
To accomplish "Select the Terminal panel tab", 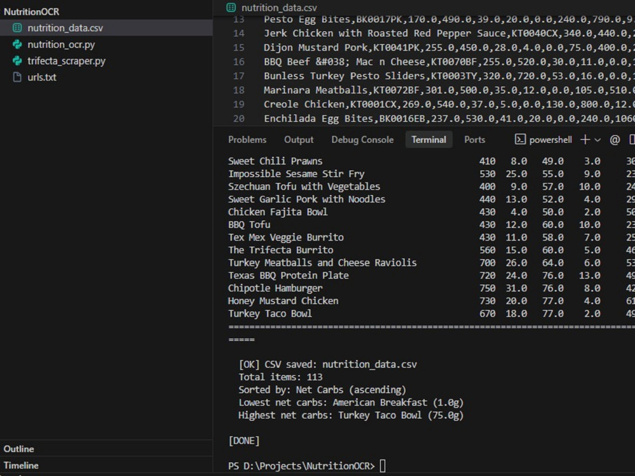I will click(429, 140).
